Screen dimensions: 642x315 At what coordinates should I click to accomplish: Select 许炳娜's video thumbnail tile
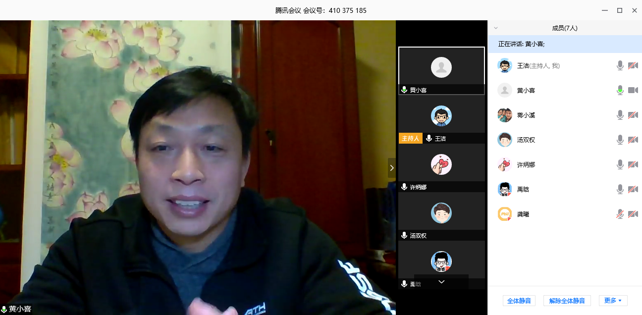coord(441,165)
